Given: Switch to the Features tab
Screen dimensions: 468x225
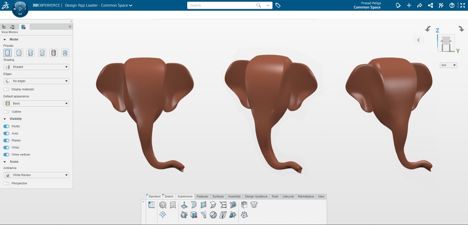Looking at the screenshot, I should point(202,196).
